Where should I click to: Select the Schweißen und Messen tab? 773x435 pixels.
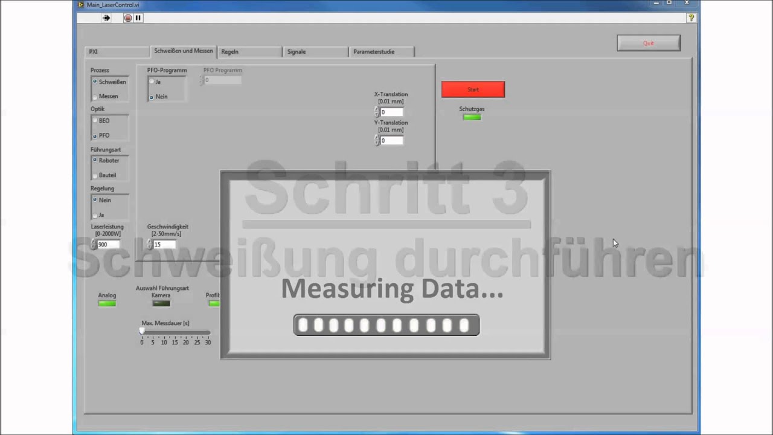tap(183, 51)
